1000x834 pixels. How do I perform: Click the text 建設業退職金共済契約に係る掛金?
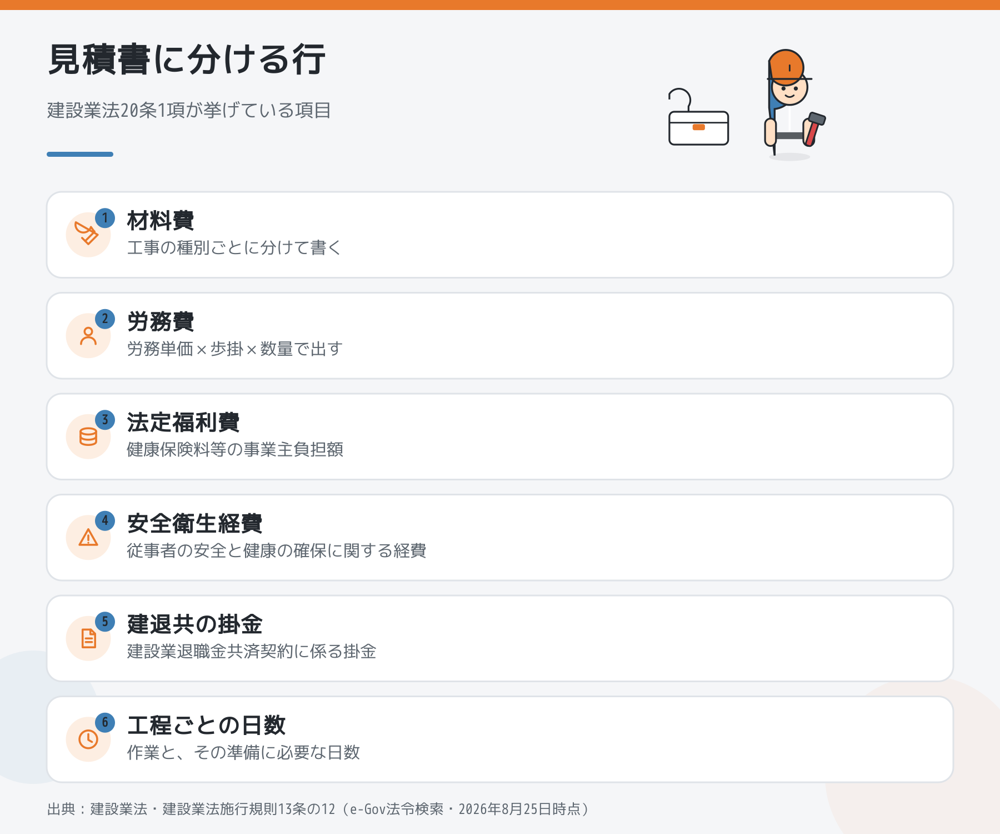(x=252, y=651)
